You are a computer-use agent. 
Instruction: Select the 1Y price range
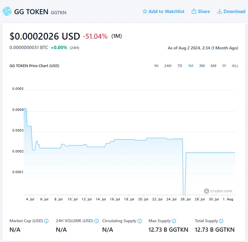pos(224,66)
